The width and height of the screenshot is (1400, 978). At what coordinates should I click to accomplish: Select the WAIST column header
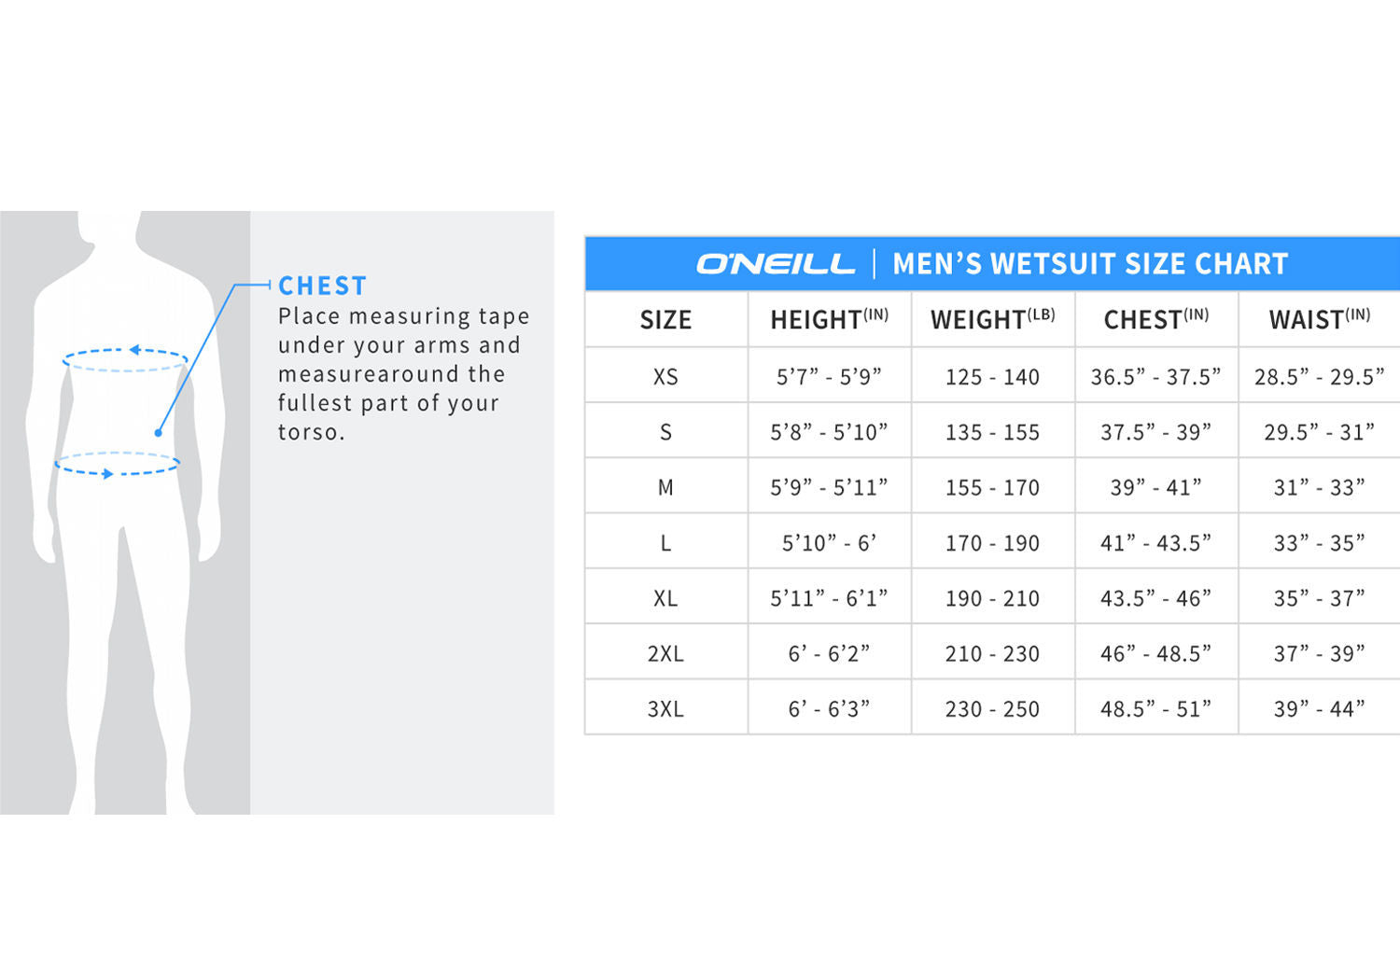click(x=1320, y=319)
